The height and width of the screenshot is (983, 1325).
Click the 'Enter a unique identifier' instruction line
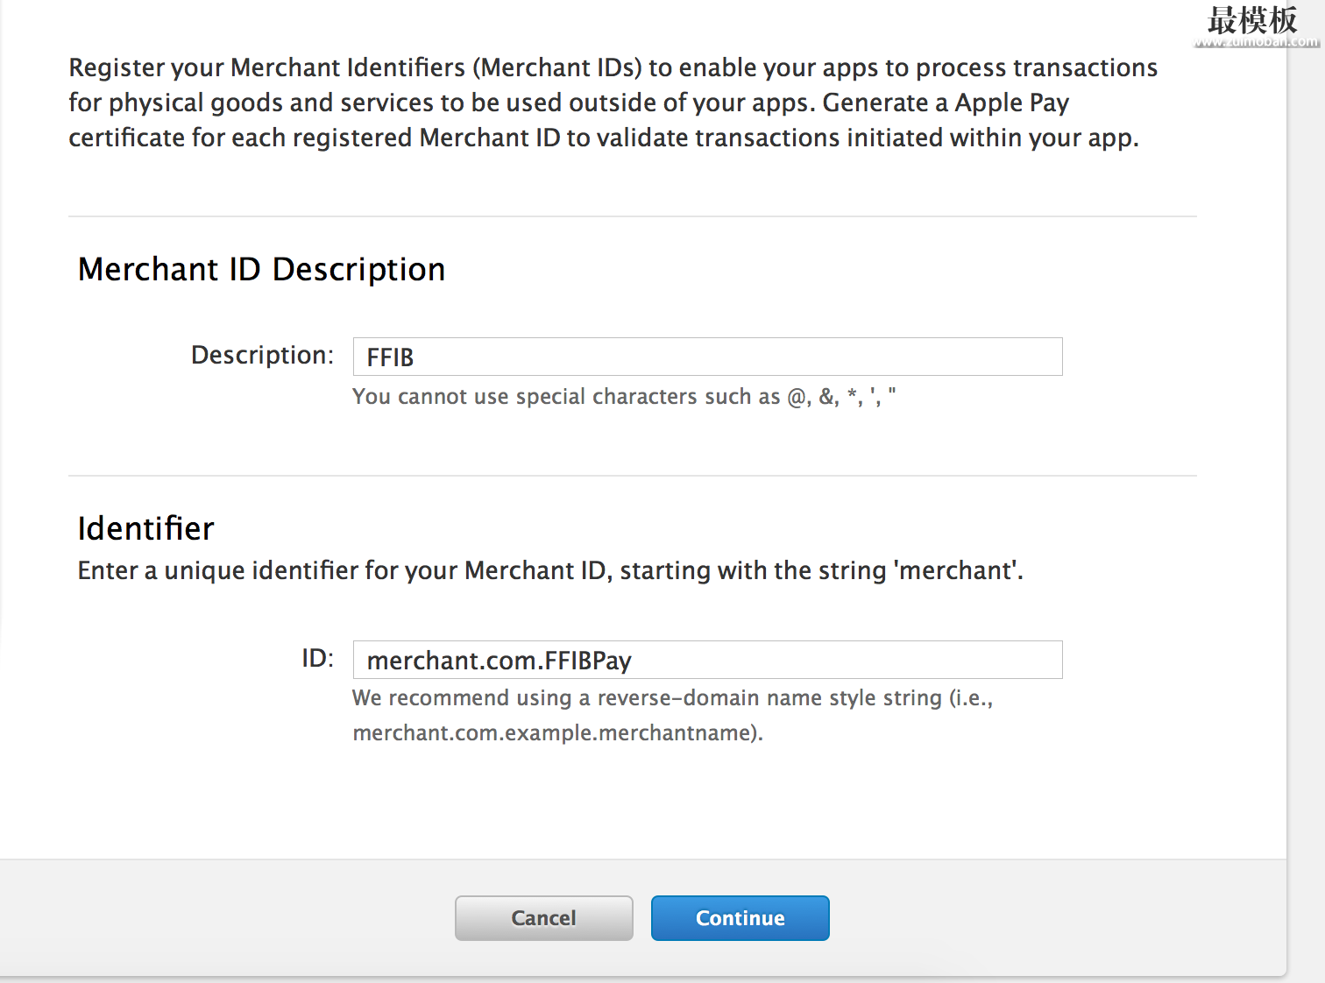click(x=550, y=570)
